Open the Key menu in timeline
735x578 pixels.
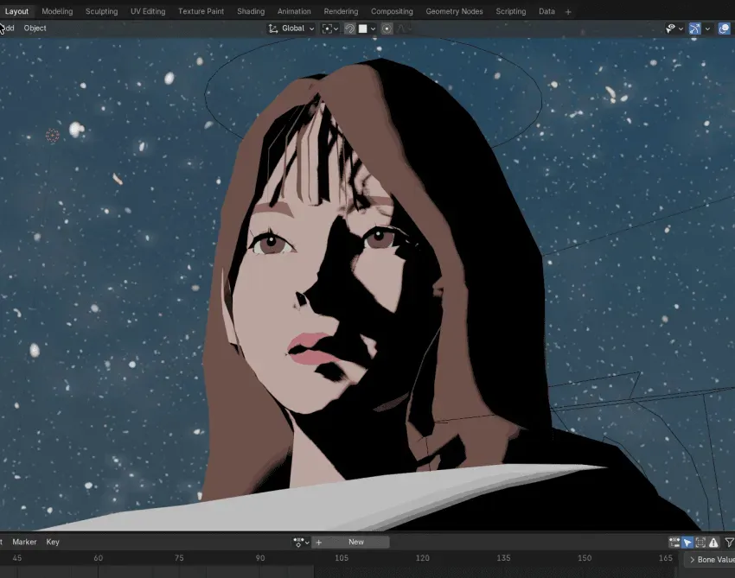pyautogui.click(x=53, y=542)
